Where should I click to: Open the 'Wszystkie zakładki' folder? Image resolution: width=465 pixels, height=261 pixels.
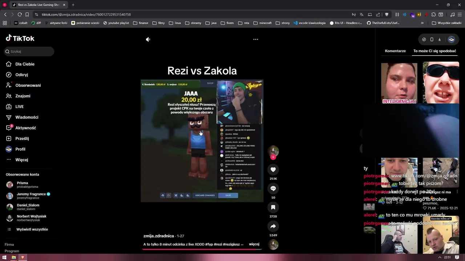[x=446, y=23]
